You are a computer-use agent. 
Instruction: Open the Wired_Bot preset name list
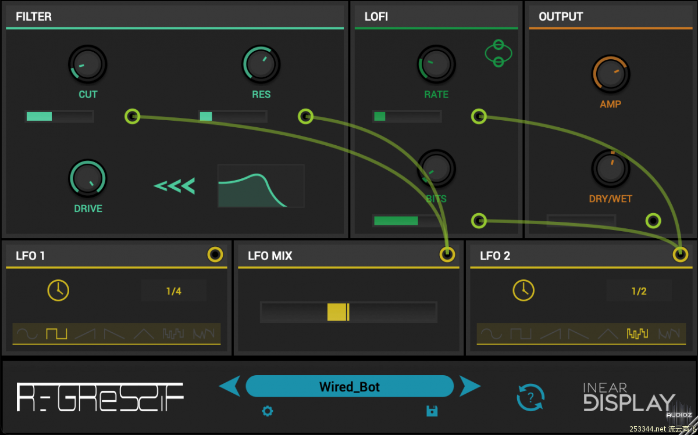pos(350,386)
